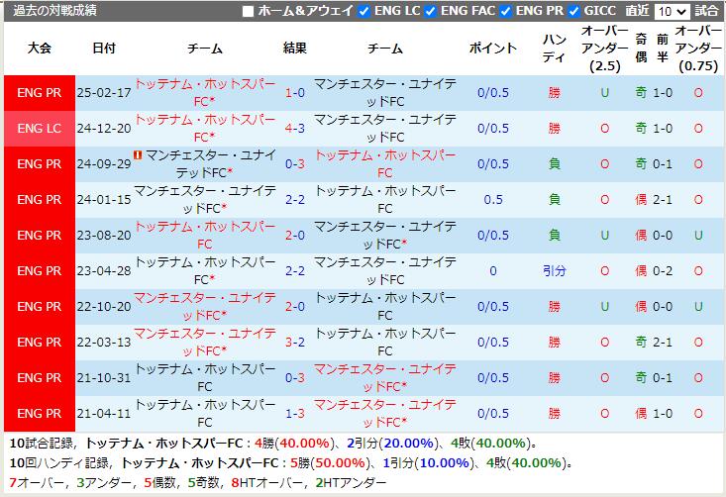Uncheck the ENG FAC filter checkbox

point(431,11)
